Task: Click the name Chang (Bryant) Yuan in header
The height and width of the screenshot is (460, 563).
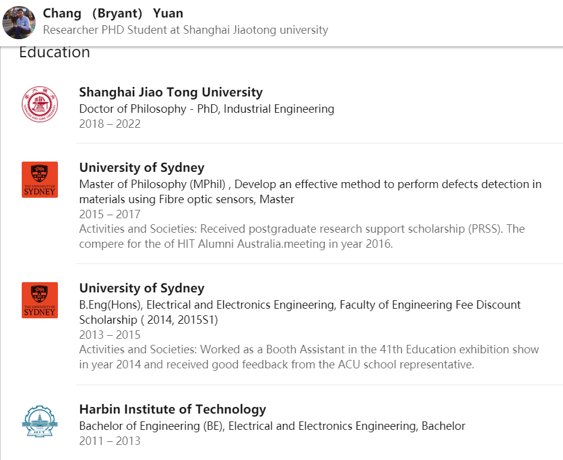Action: click(113, 13)
